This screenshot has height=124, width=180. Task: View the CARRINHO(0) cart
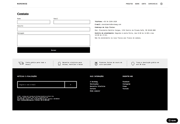(x=153, y=4)
